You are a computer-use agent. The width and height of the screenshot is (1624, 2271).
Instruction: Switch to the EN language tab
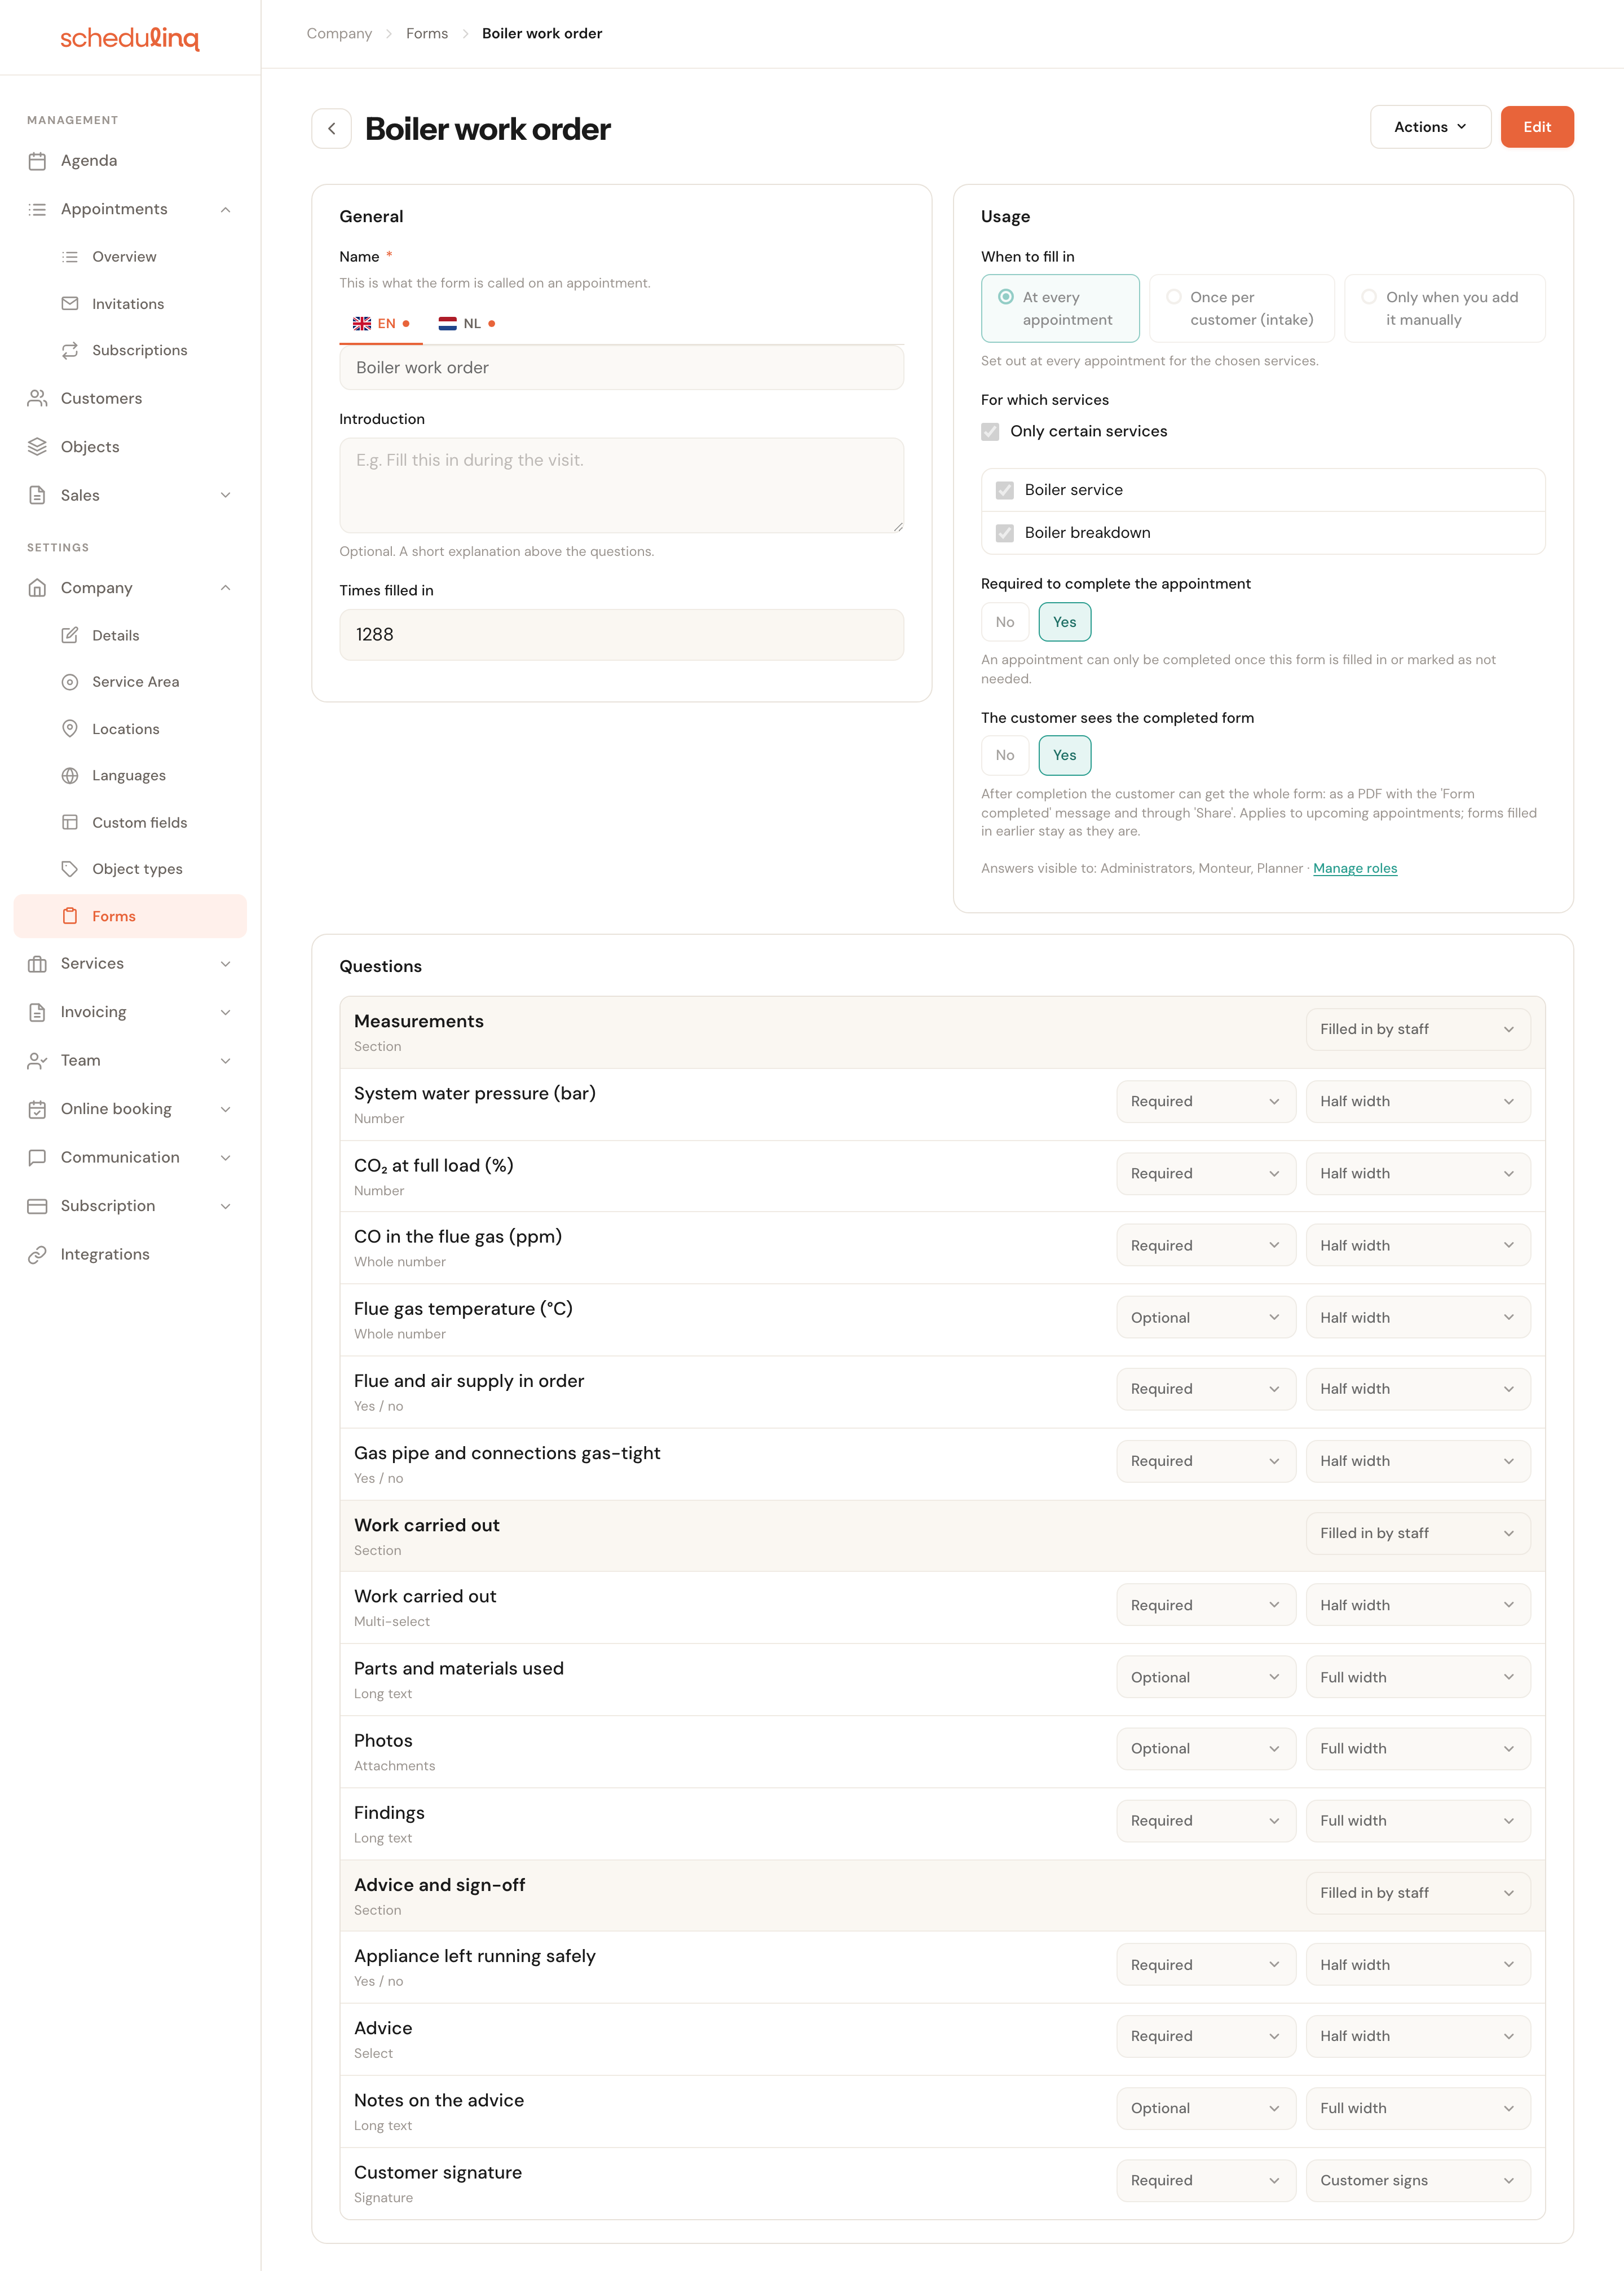click(x=381, y=324)
